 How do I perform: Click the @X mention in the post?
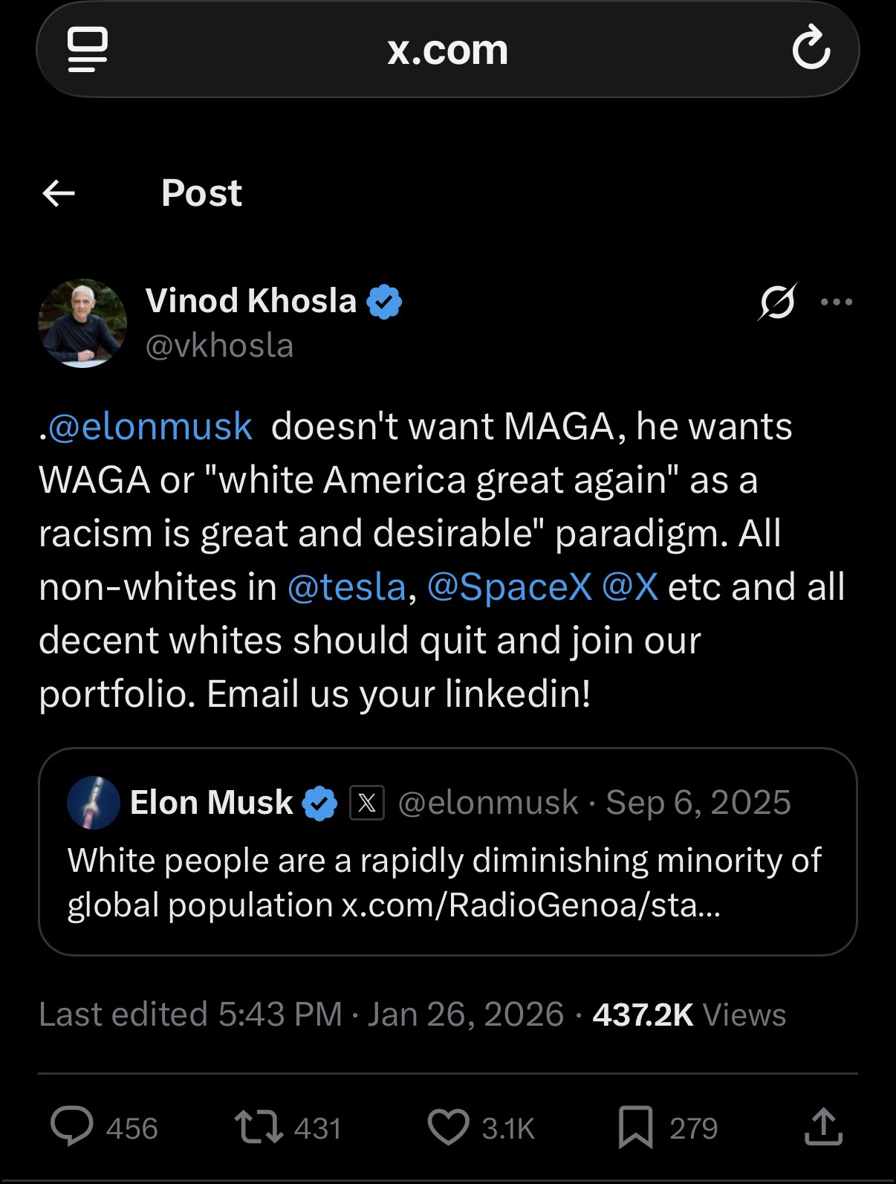[x=630, y=586]
